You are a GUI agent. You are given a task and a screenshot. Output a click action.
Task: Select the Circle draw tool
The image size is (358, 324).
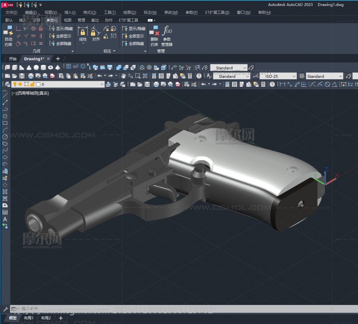(x=5, y=137)
